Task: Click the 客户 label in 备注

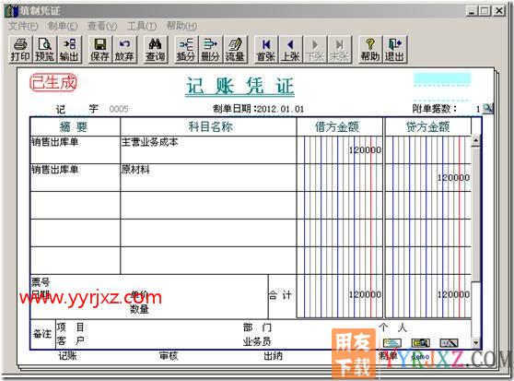Action: (x=71, y=341)
